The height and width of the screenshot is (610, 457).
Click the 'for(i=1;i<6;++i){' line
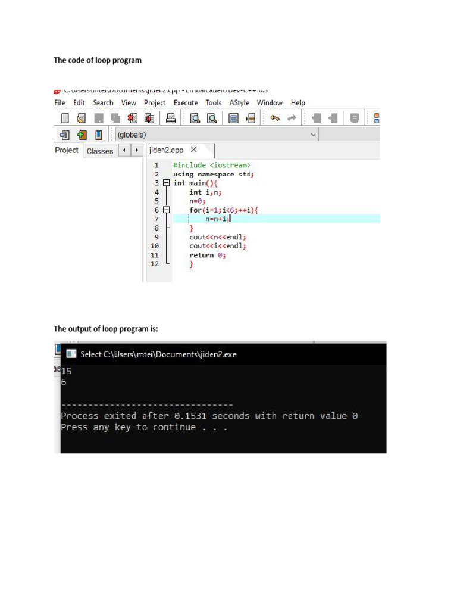click(x=224, y=210)
